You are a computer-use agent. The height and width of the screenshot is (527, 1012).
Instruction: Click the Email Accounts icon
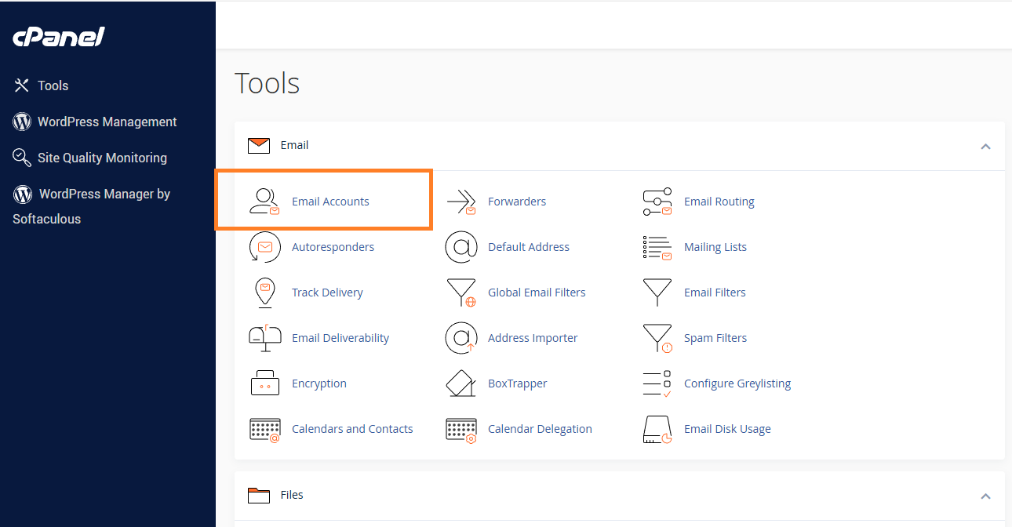coord(264,202)
